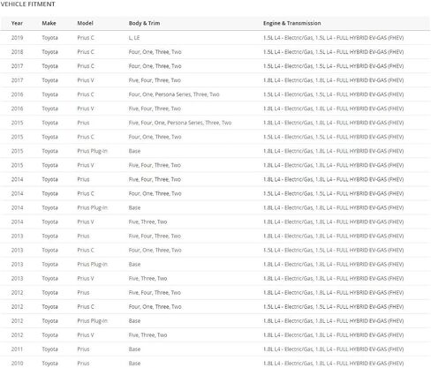This screenshot has height=368, width=431.
Task: Click the 2014 Prius V Five, Three, Two trim
Action: 147,222
